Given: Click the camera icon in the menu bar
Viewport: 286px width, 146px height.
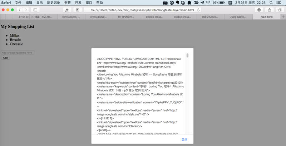Looking at the screenshot, I should tap(165, 3).
